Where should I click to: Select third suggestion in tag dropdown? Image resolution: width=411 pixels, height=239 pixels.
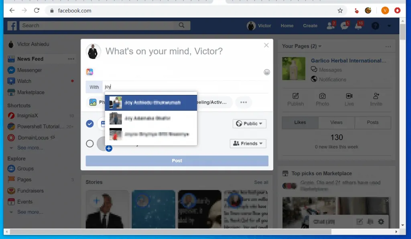pyautogui.click(x=151, y=135)
